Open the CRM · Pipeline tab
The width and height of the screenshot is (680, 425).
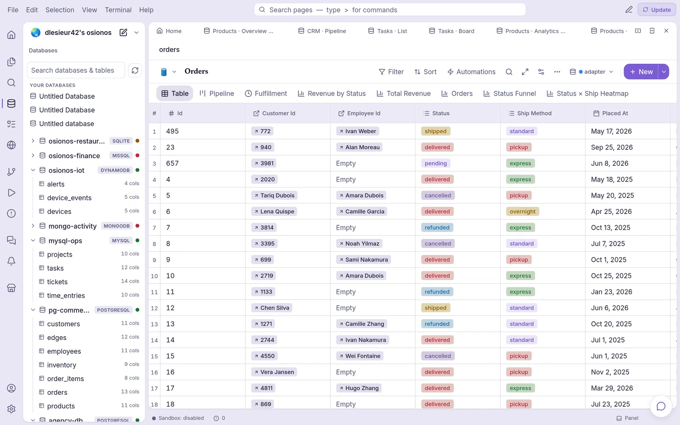point(322,31)
